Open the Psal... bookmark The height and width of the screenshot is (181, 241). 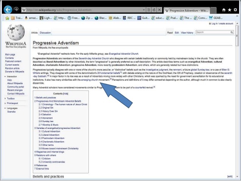click(x=172, y=18)
